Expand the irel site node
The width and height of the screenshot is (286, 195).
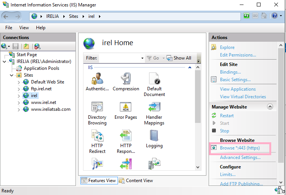click(x=19, y=96)
